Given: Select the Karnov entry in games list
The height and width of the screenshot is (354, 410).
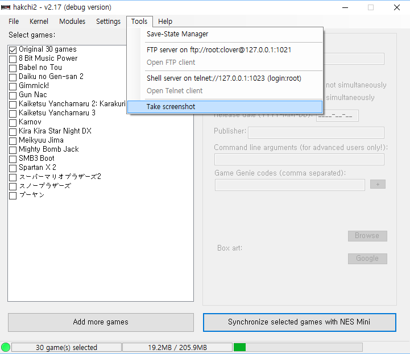Looking at the screenshot, I should [x=30, y=122].
